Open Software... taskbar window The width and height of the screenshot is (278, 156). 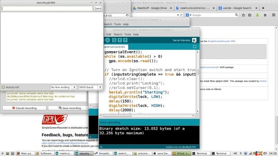tap(45, 153)
